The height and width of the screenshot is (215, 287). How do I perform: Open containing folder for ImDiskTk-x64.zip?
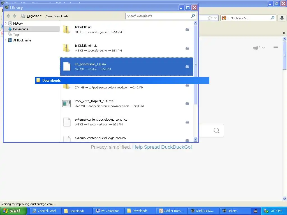pyautogui.click(x=187, y=48)
